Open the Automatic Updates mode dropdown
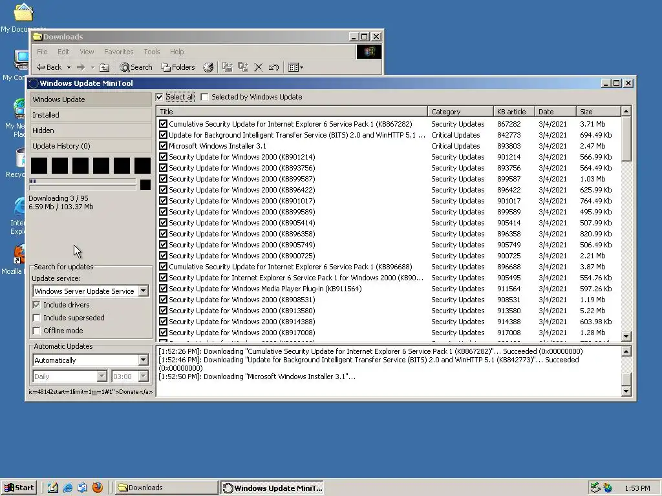Image resolution: width=662 pixels, height=496 pixels. pos(143,360)
